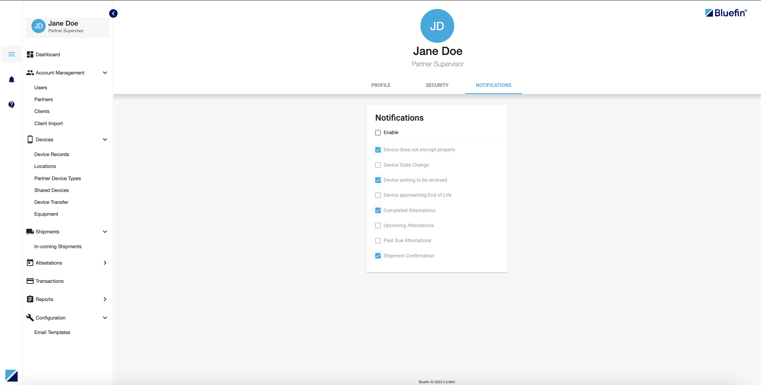
Task: Open the help question mark icon
Action: coord(12,105)
